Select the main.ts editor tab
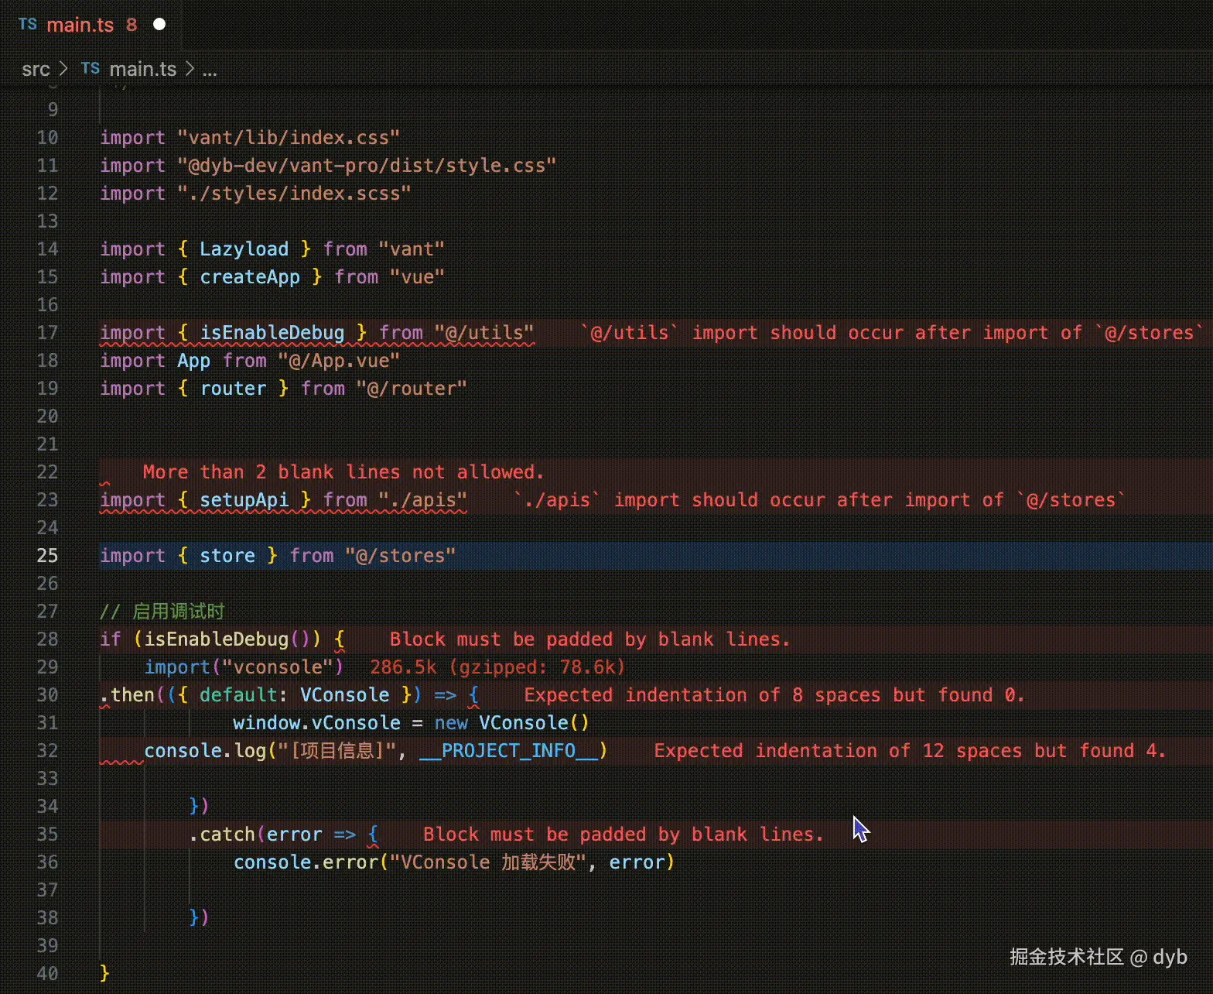1213x994 pixels. click(x=91, y=25)
